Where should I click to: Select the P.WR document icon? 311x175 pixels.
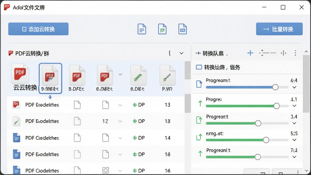point(167,76)
